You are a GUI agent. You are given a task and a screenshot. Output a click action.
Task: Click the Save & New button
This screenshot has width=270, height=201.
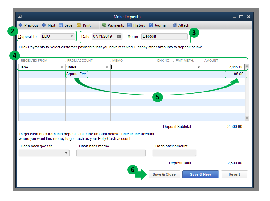(200, 174)
